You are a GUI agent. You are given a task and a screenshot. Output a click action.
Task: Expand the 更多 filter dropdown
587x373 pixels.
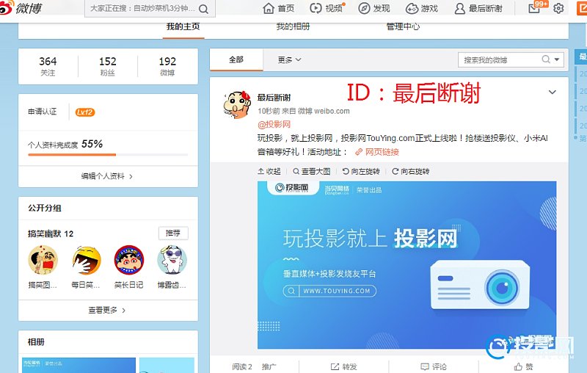point(289,59)
